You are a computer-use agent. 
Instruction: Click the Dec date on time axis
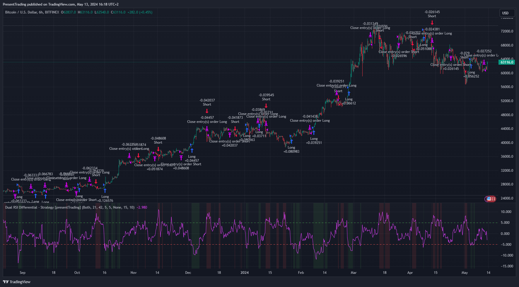click(188, 273)
